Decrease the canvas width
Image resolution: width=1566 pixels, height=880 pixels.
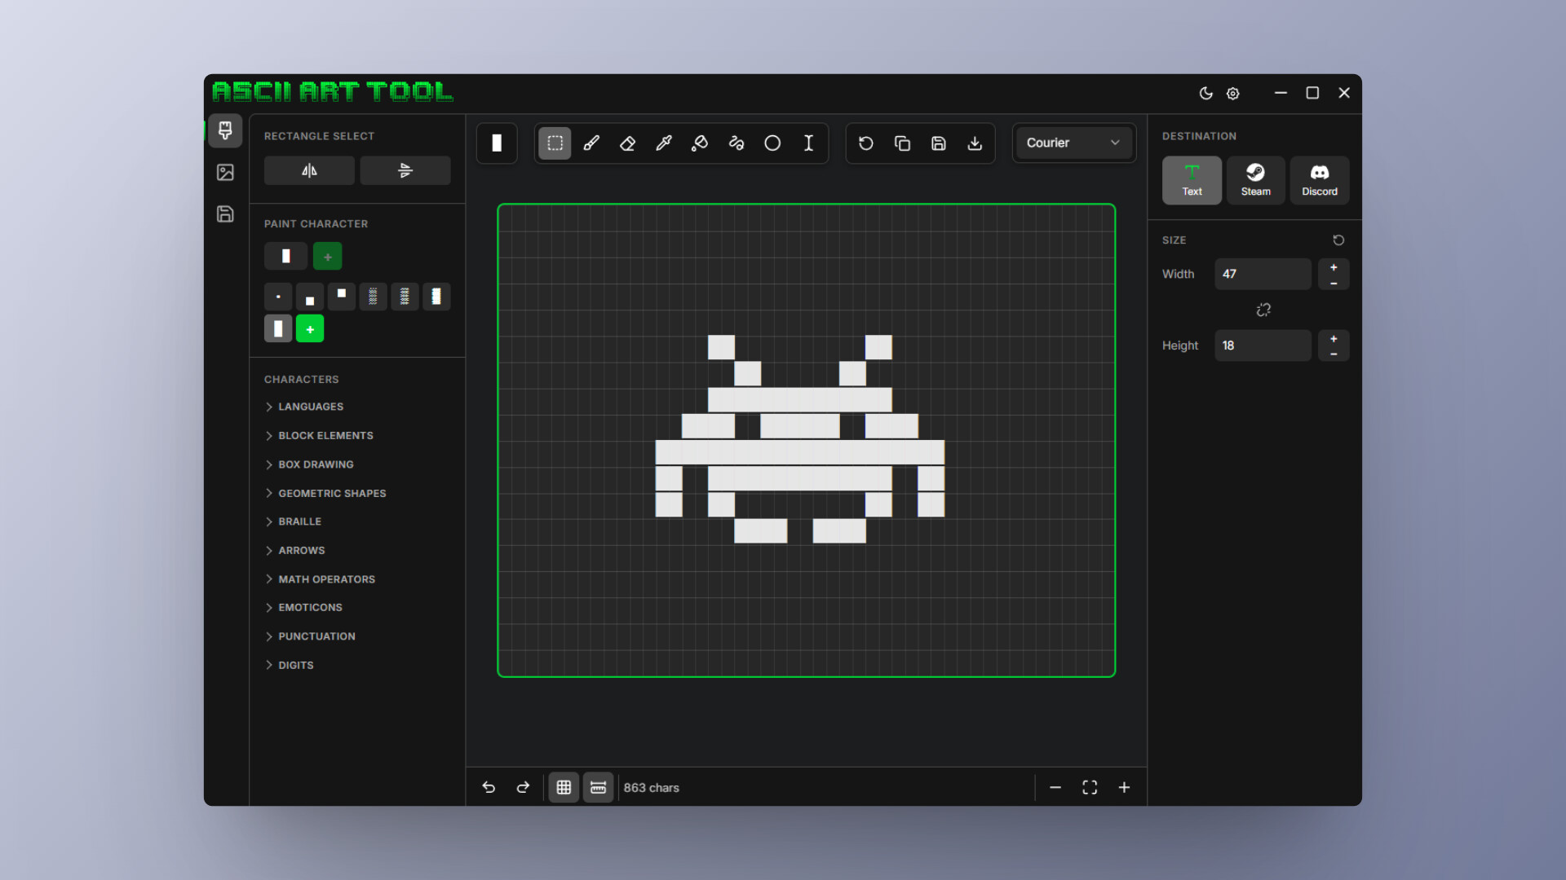(x=1334, y=283)
